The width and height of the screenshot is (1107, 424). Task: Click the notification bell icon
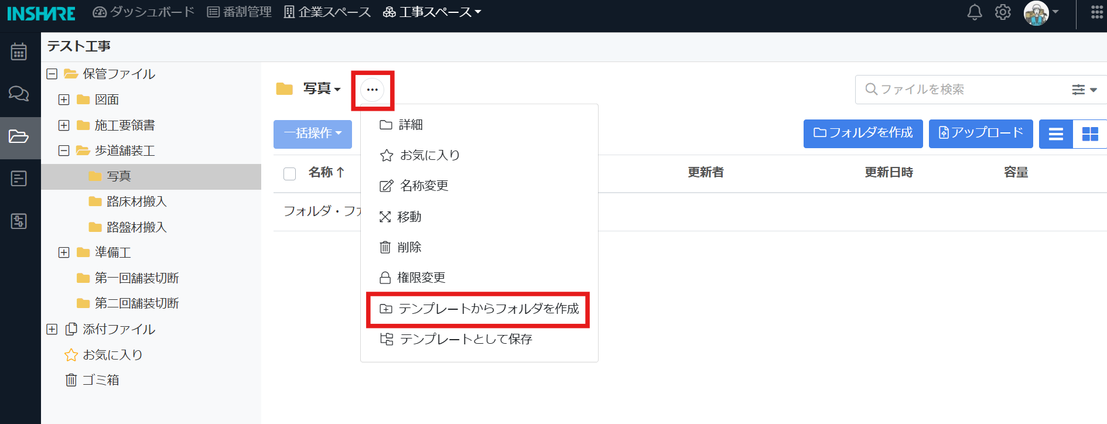pos(975,12)
